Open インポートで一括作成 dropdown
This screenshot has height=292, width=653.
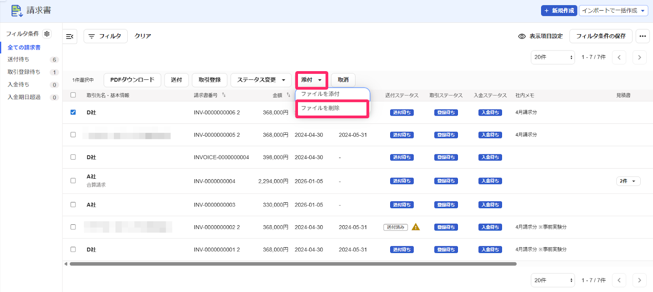point(613,11)
